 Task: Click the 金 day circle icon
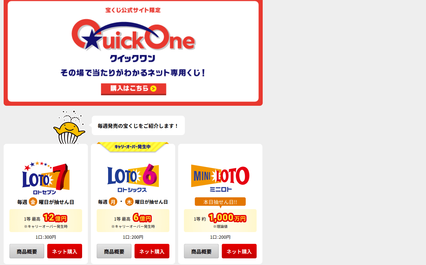point(33,202)
